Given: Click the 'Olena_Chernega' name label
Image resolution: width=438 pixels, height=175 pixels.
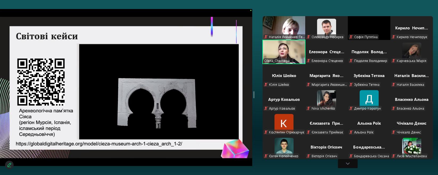Looking at the screenshot, I should pos(277,61).
